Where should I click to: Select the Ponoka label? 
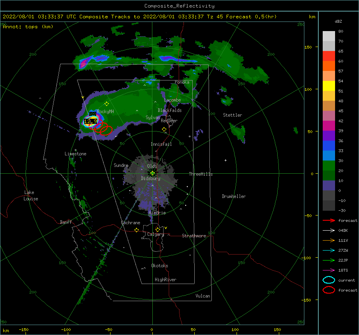[182, 82]
